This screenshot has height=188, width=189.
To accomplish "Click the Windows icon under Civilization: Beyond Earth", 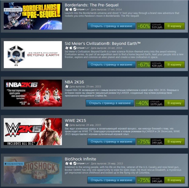I will coord(67,48).
